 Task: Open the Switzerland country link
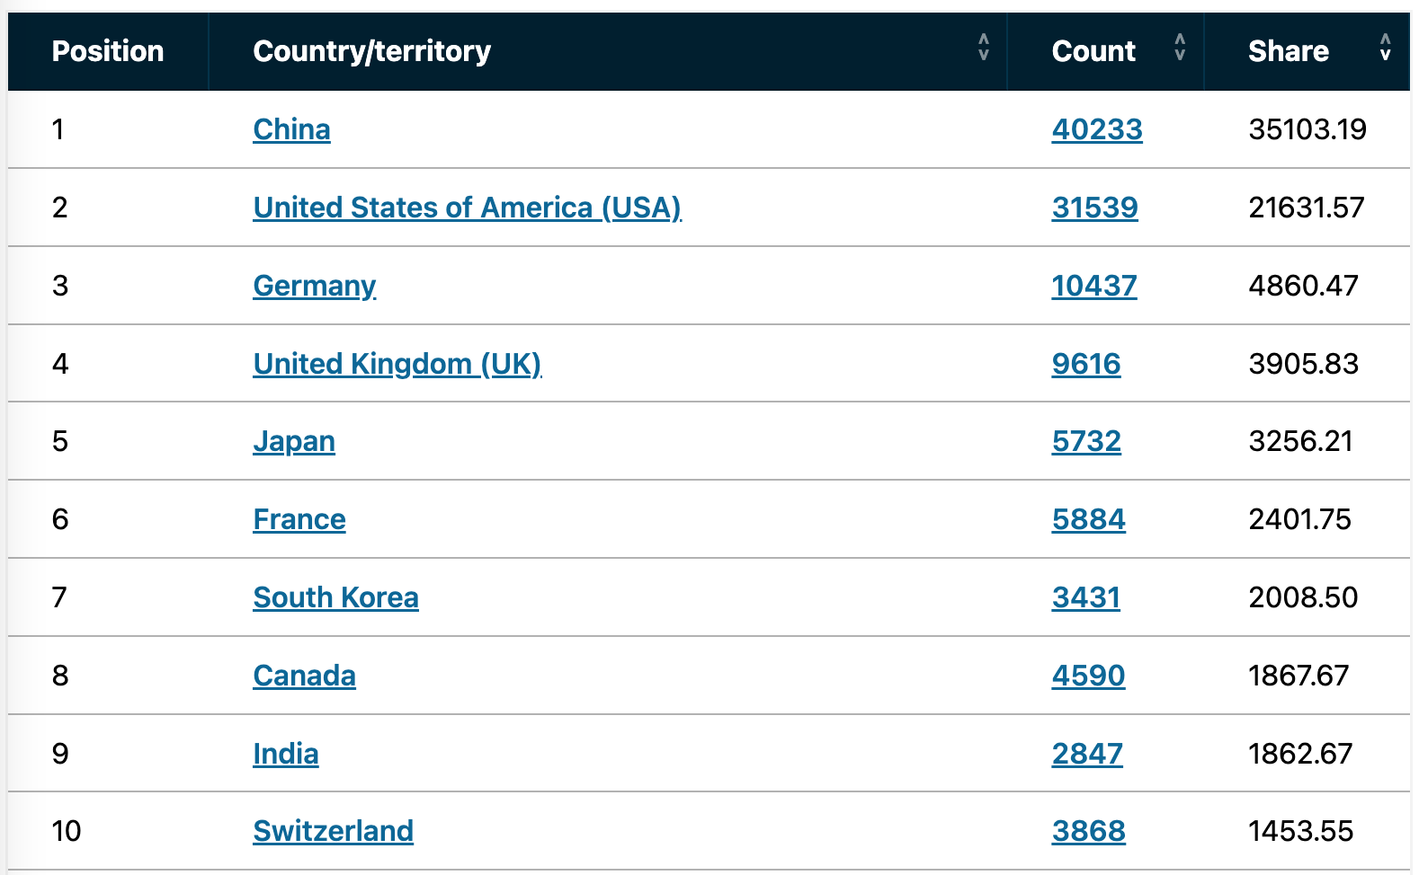333,831
